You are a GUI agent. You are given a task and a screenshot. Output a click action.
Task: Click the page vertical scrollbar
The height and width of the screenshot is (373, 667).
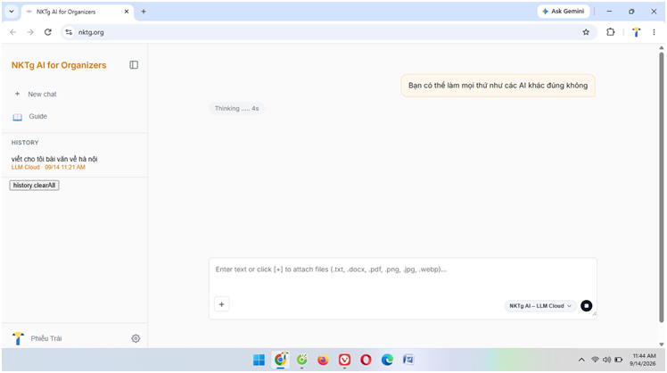661,187
